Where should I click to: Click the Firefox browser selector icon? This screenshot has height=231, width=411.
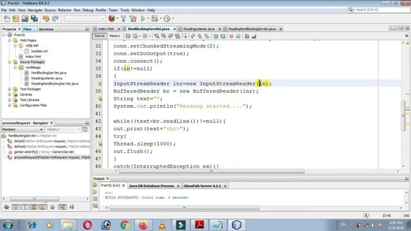coord(112,19)
